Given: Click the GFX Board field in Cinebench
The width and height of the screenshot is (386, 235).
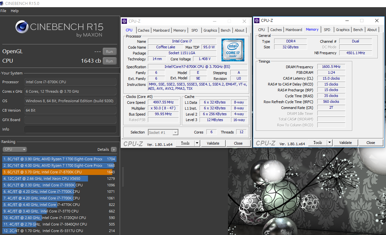Looking at the screenshot, I should click(x=70, y=120).
